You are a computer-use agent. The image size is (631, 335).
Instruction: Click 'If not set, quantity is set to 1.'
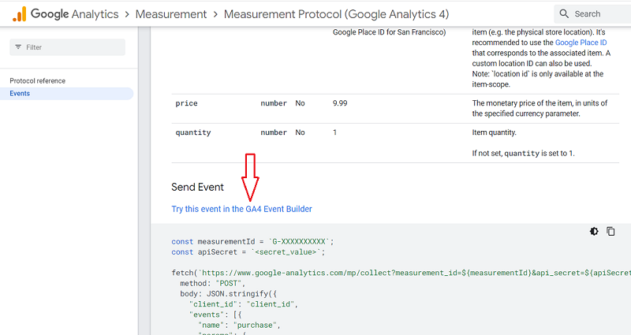pyautogui.click(x=523, y=153)
